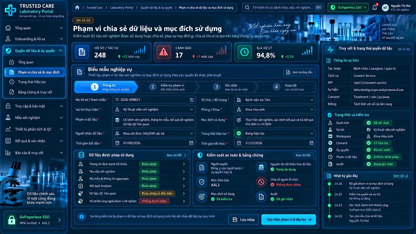Image resolution: width=416 pixels, height=234 pixels.
Task: Click the Thời gian kết thúc date field
Action: [275, 143]
